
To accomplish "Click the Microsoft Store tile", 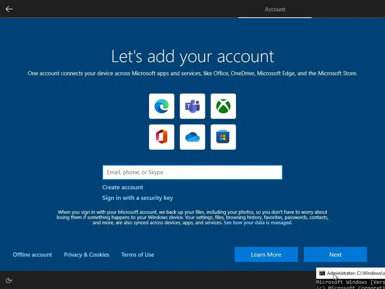I will click(x=223, y=137).
